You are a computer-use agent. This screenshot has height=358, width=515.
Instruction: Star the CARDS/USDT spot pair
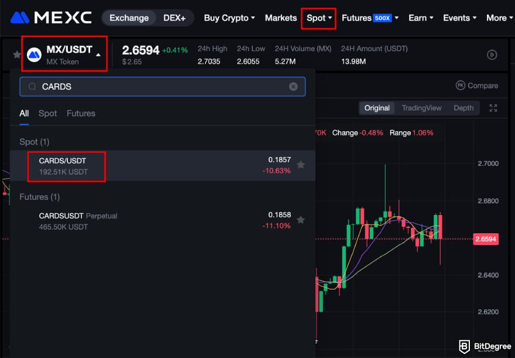click(301, 165)
